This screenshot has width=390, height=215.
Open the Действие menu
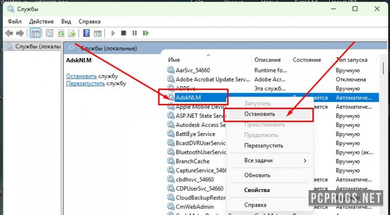41,21
